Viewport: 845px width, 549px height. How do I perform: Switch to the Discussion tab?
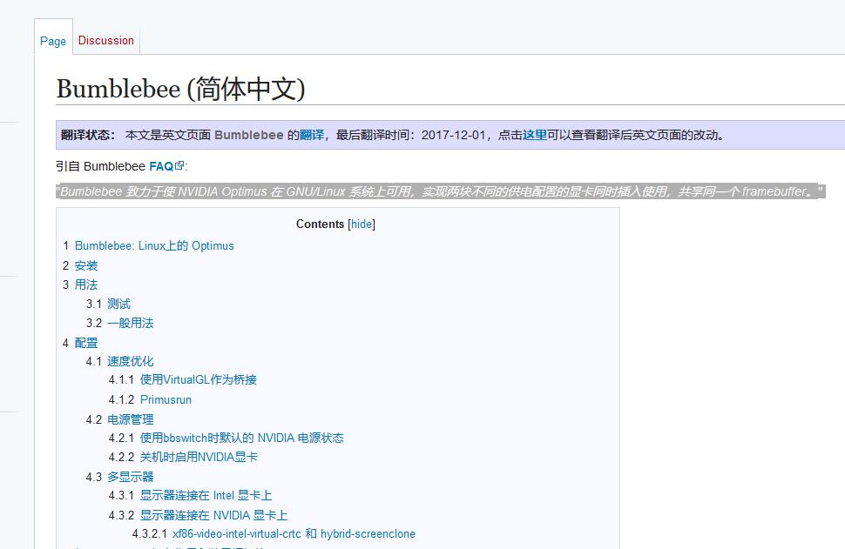click(x=105, y=40)
